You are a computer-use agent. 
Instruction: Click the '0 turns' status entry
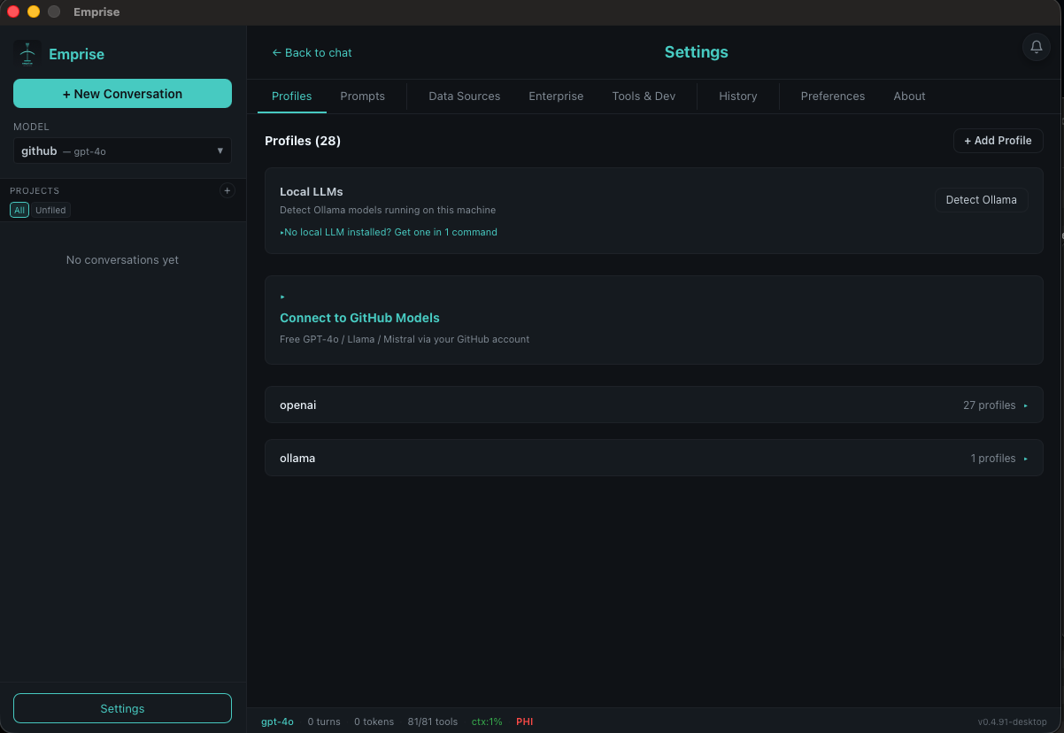[x=324, y=721]
